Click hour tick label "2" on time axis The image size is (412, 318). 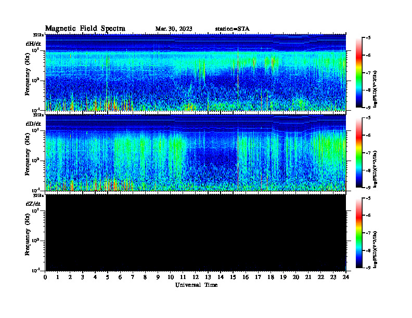pyautogui.click(x=70, y=277)
